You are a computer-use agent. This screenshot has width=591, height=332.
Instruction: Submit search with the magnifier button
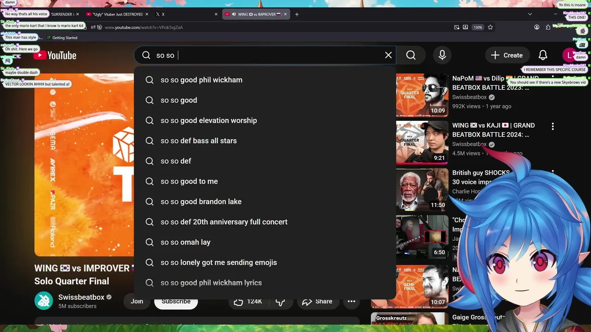pos(411,55)
